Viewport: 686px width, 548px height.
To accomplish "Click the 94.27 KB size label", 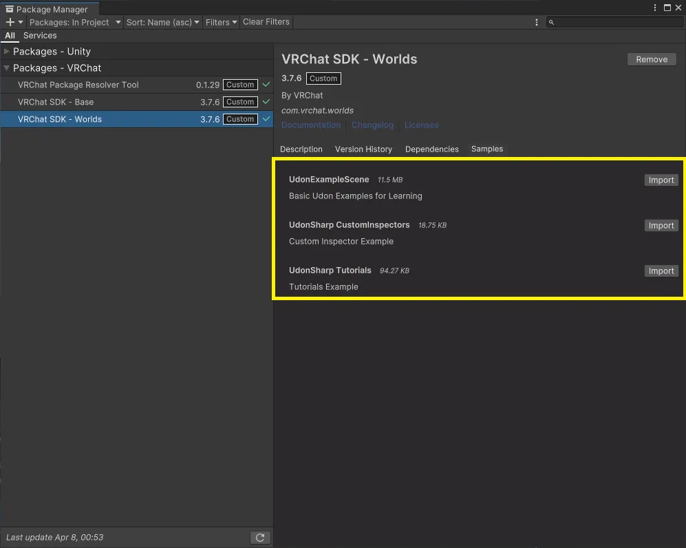I will pyautogui.click(x=395, y=271).
